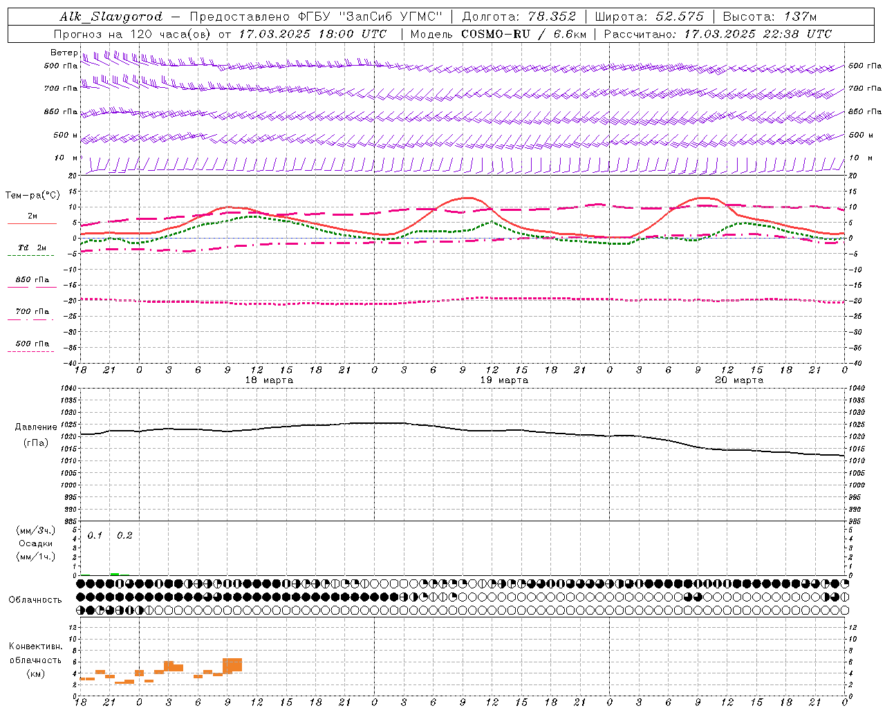885x708 pixels.
Task: Click the Широта: 52.575 value
Action: point(649,17)
